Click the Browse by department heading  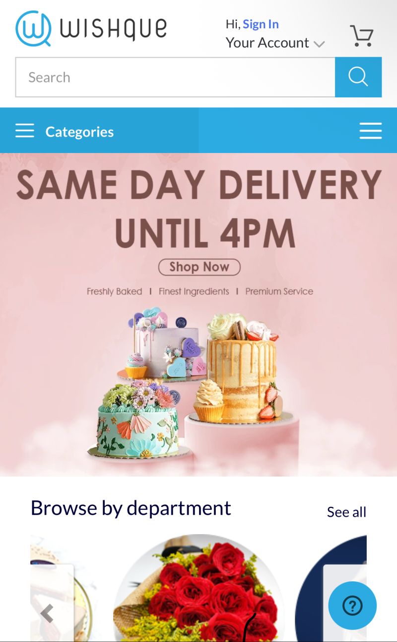131,508
